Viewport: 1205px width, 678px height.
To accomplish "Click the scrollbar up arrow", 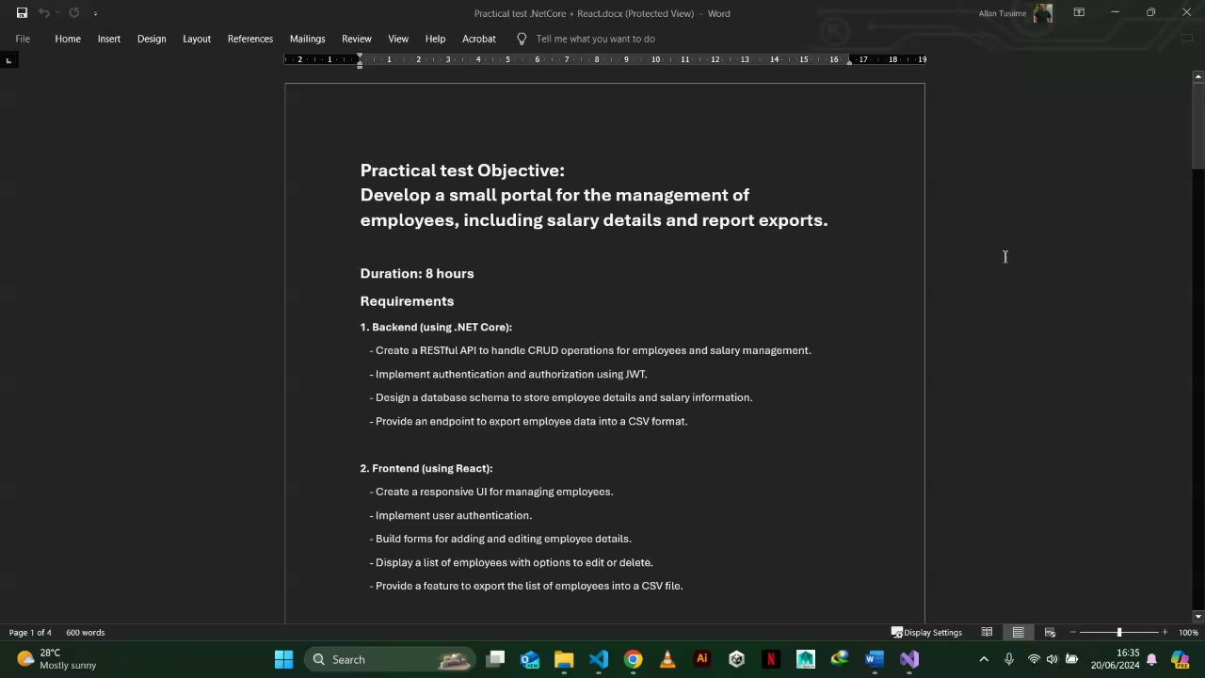I will (x=1197, y=76).
